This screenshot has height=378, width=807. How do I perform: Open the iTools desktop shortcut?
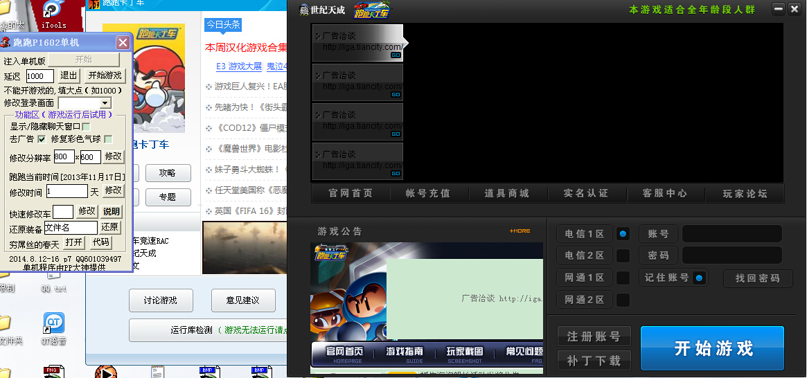pyautogui.click(x=53, y=15)
